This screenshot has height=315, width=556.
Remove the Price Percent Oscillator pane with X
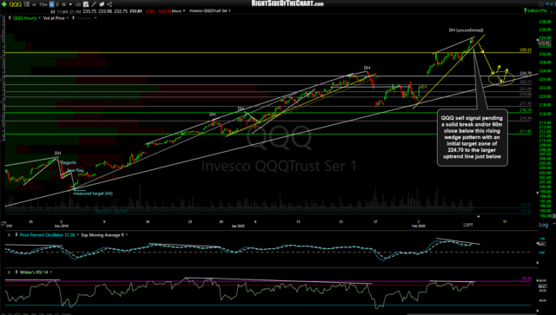(9, 235)
